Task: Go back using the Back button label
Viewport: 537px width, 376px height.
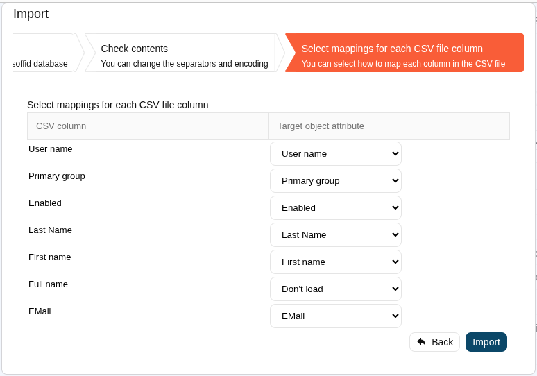Action: [x=442, y=342]
